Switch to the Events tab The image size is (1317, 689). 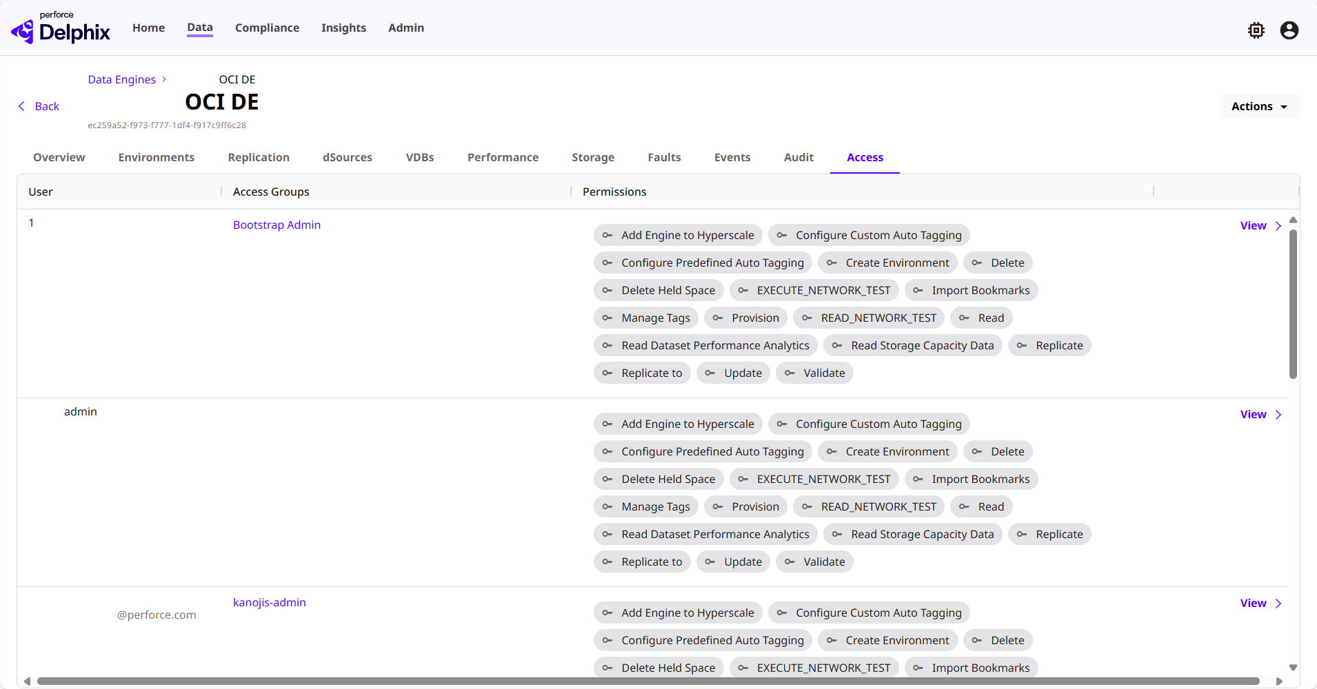tap(732, 157)
